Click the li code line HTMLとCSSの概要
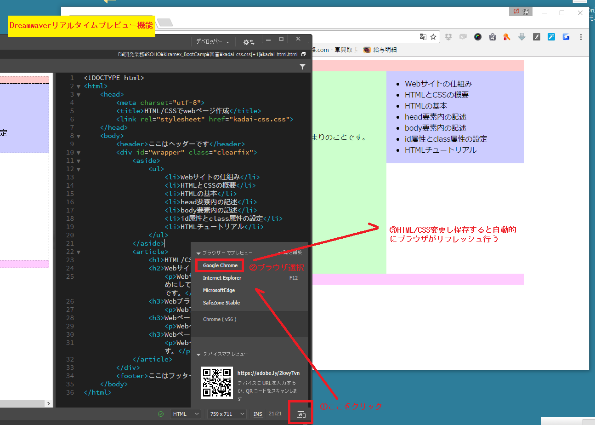Image resolution: width=595 pixels, height=425 pixels. coord(210,186)
